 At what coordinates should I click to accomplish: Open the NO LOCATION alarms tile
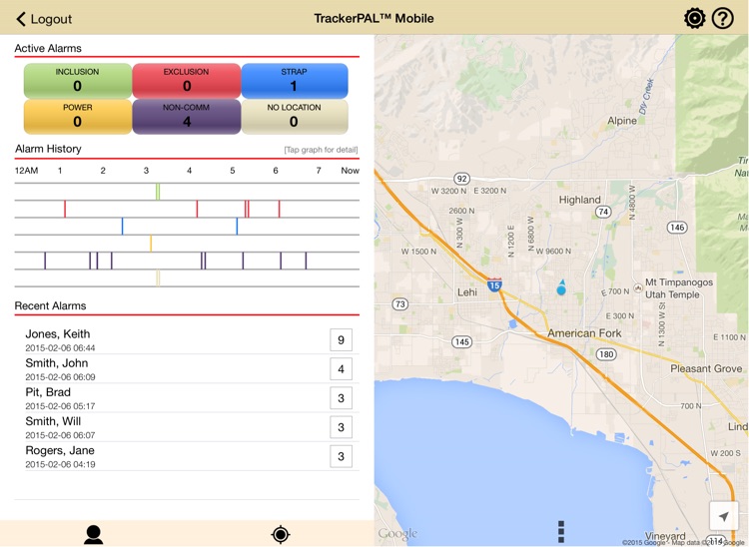[x=295, y=117]
